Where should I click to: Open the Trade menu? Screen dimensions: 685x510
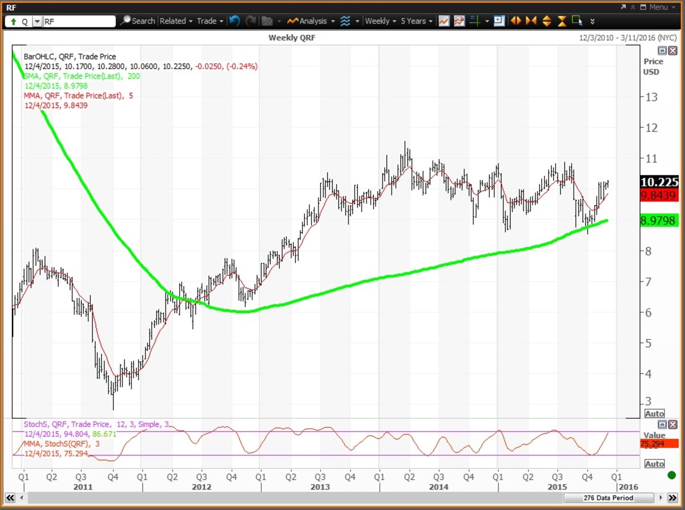point(210,21)
